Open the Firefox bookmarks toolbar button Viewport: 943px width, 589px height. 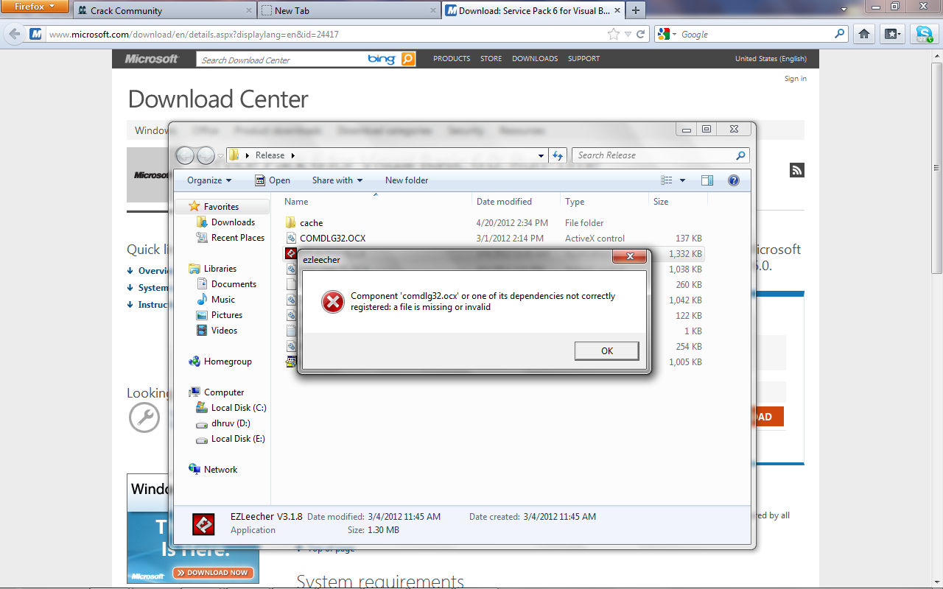point(893,34)
